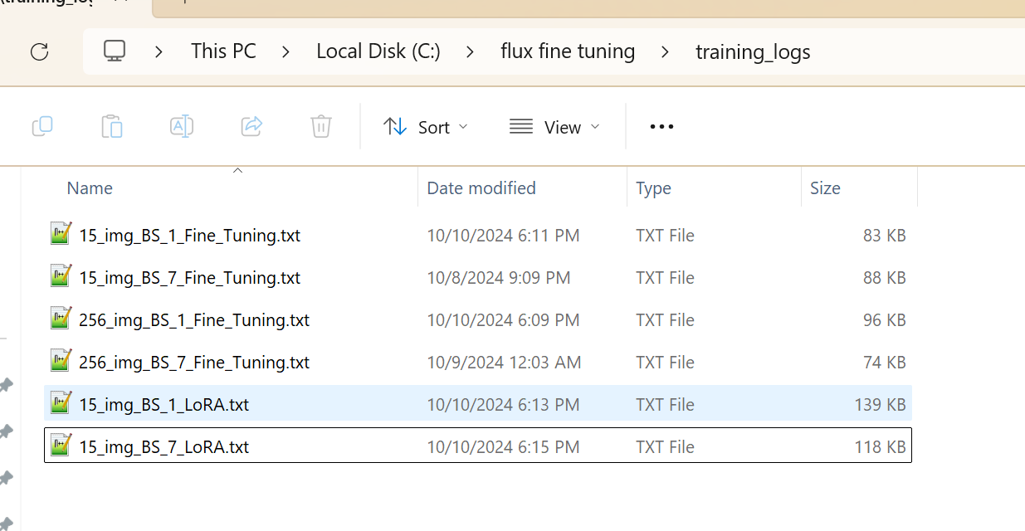1025x531 pixels.
Task: Navigate to flux fine tuning breadcrumb
Action: [x=568, y=51]
